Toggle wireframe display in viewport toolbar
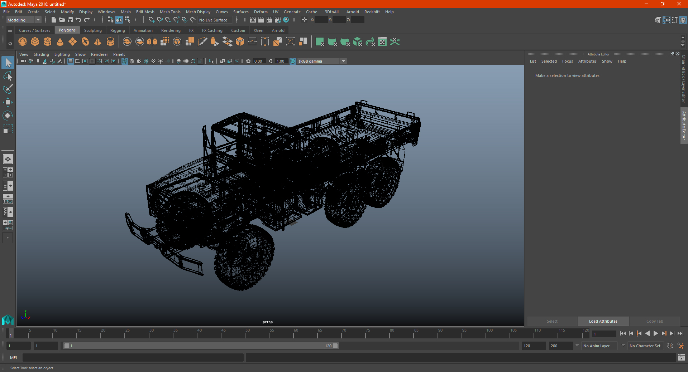 [x=125, y=61]
